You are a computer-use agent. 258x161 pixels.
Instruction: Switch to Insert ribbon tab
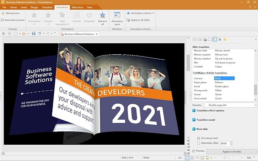24,7
